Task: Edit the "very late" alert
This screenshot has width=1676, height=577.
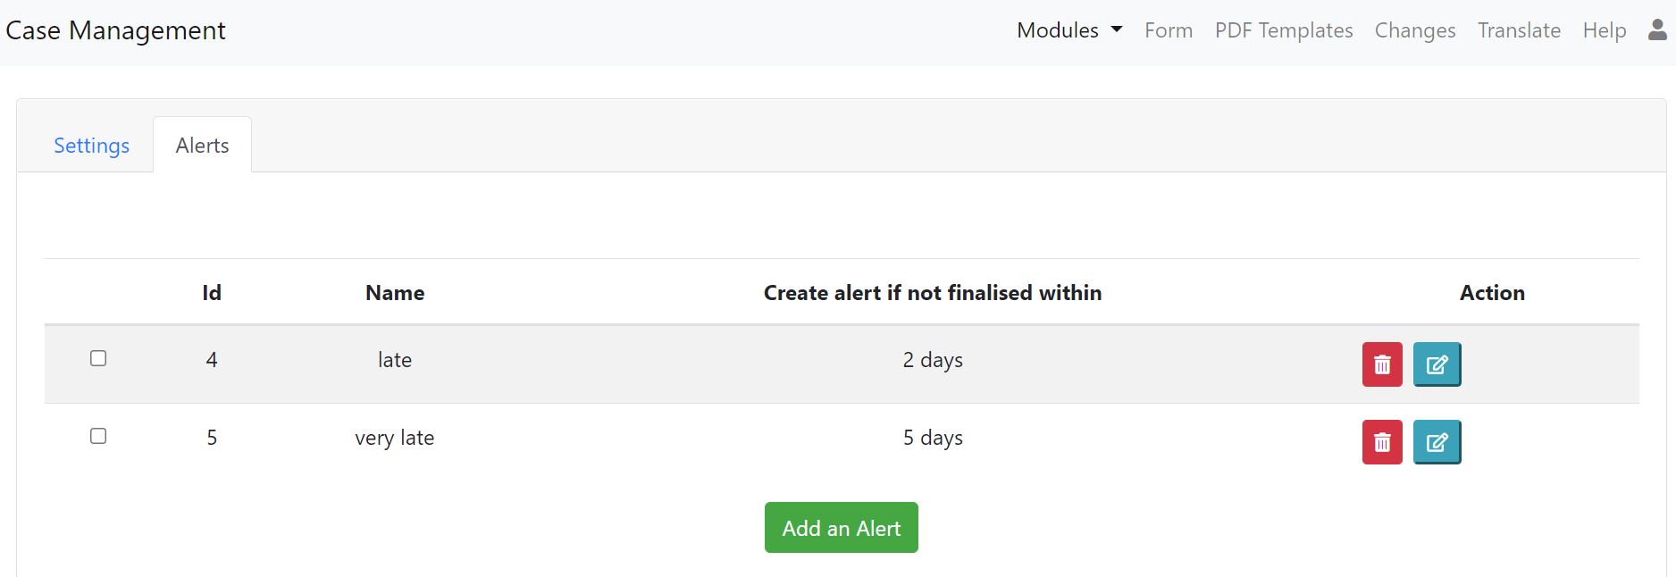Action: click(x=1437, y=442)
